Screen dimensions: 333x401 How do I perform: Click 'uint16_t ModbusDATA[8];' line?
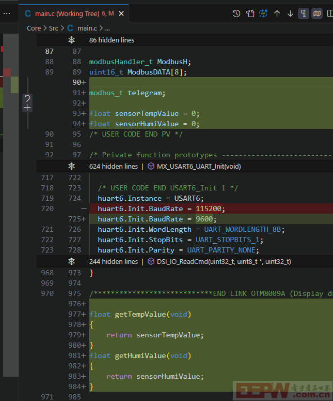pos(138,72)
